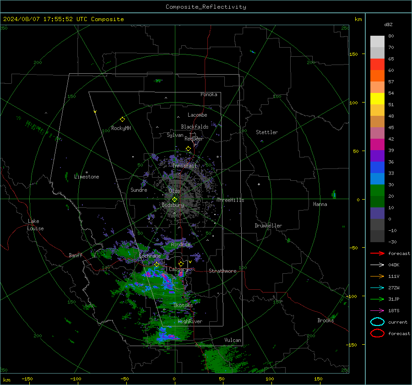Click the cyan 27ZW arrow legend icon

(377, 288)
